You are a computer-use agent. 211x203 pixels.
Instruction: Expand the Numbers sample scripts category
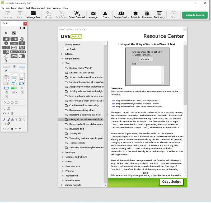click(63, 152)
